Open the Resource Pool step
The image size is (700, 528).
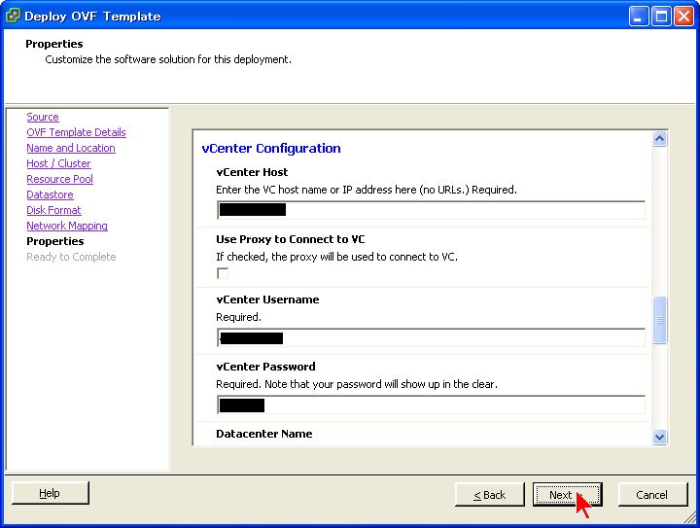59,180
